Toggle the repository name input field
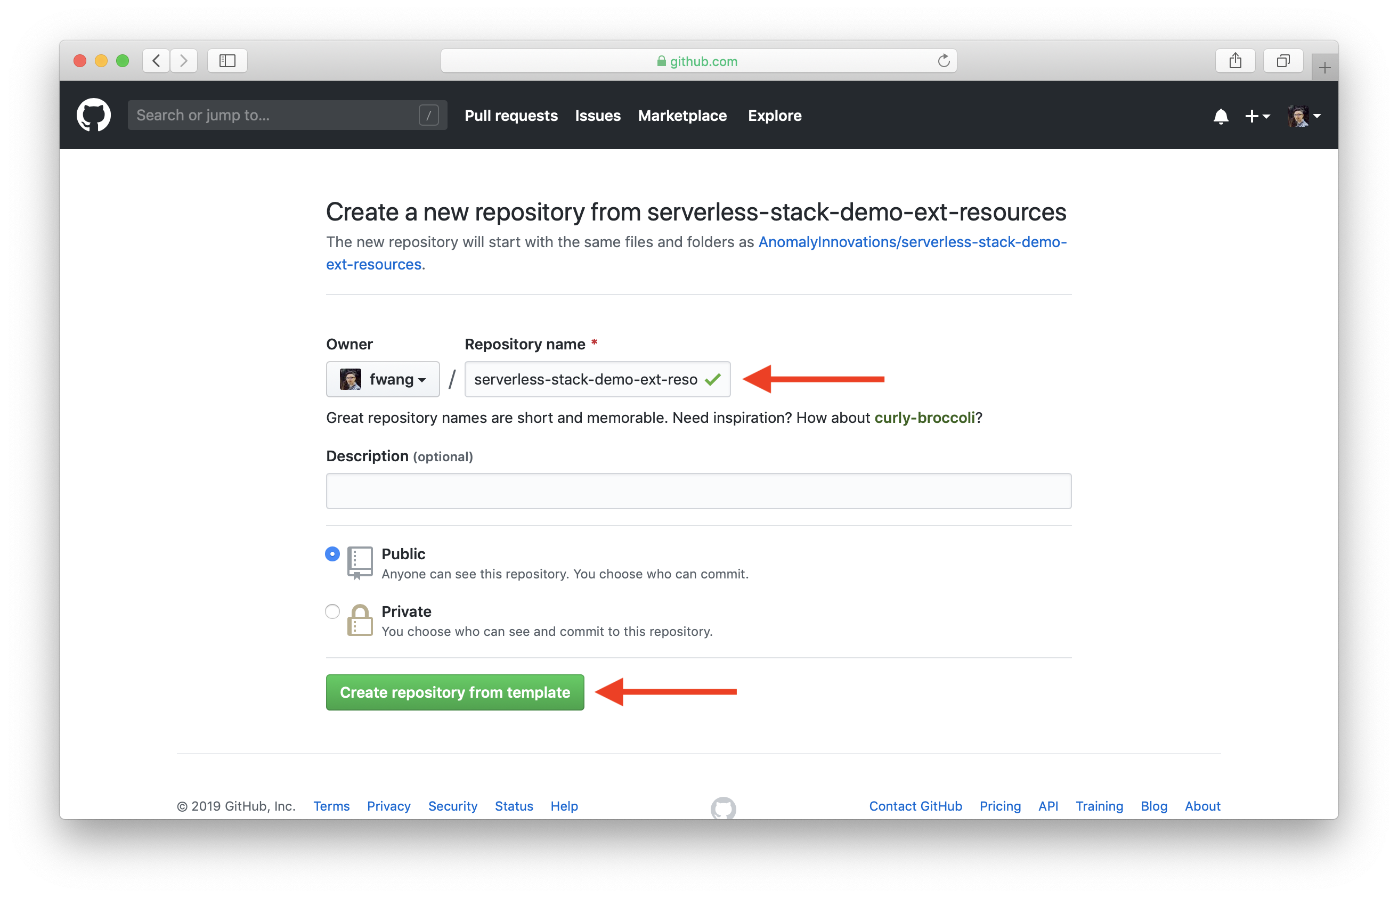The width and height of the screenshot is (1398, 898). [596, 378]
